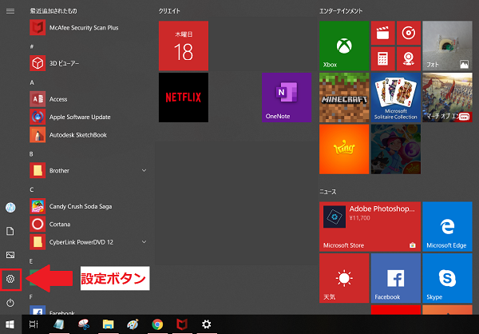Open Candy Crush Soda Saga in app list
Image resolution: width=479 pixels, height=334 pixels.
pos(89,206)
